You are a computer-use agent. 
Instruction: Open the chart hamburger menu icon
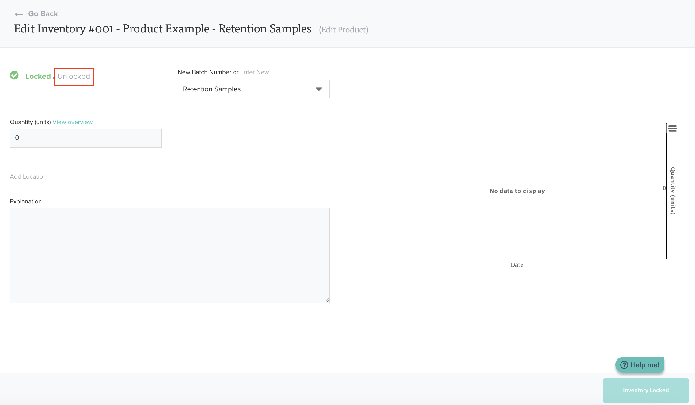point(672,128)
